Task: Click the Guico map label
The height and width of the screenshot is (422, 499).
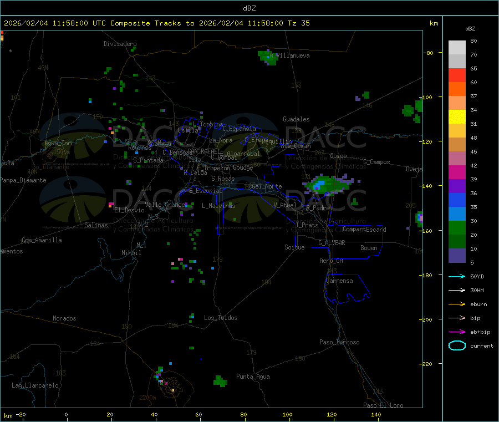Action: pyautogui.click(x=338, y=156)
